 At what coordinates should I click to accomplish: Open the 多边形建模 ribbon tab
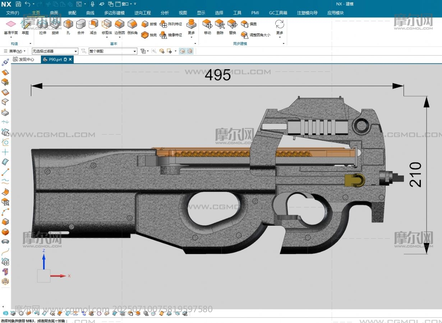pyautogui.click(x=114, y=13)
